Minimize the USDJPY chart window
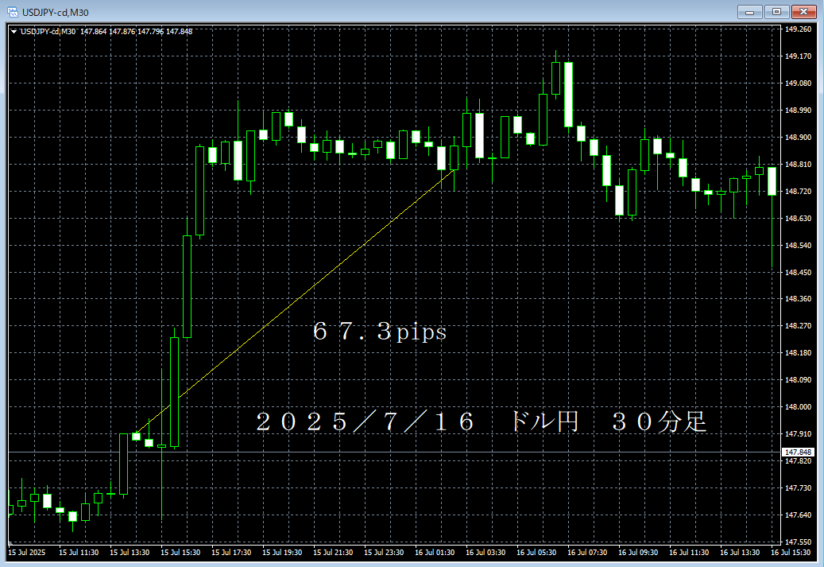Viewport: 824px width, 567px height. point(749,12)
